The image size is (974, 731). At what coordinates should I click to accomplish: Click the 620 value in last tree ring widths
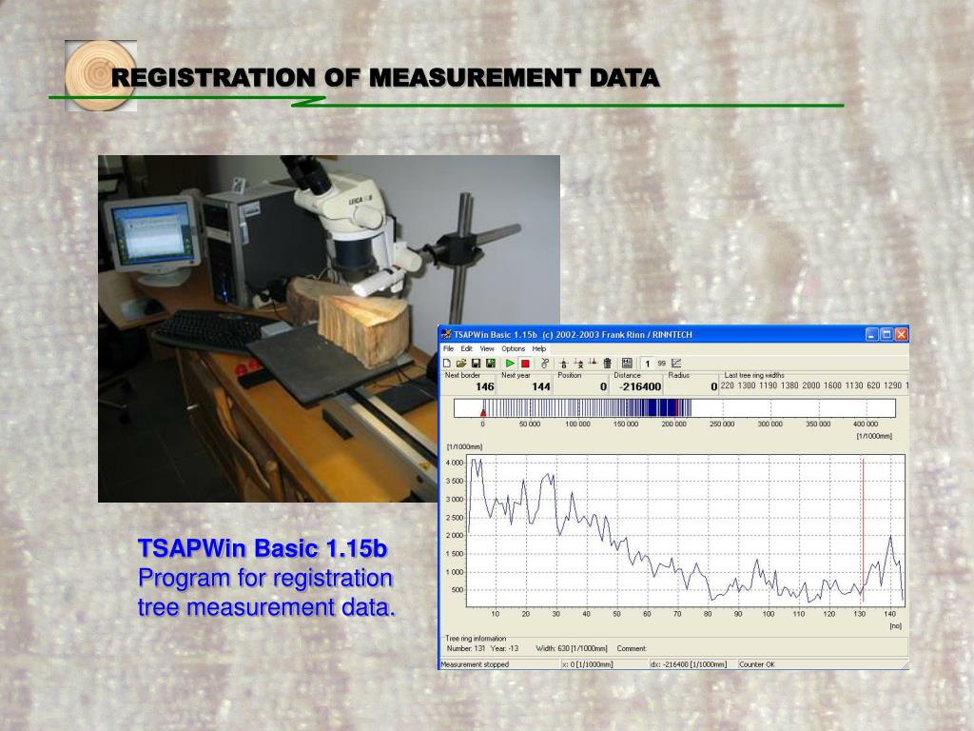tap(873, 385)
